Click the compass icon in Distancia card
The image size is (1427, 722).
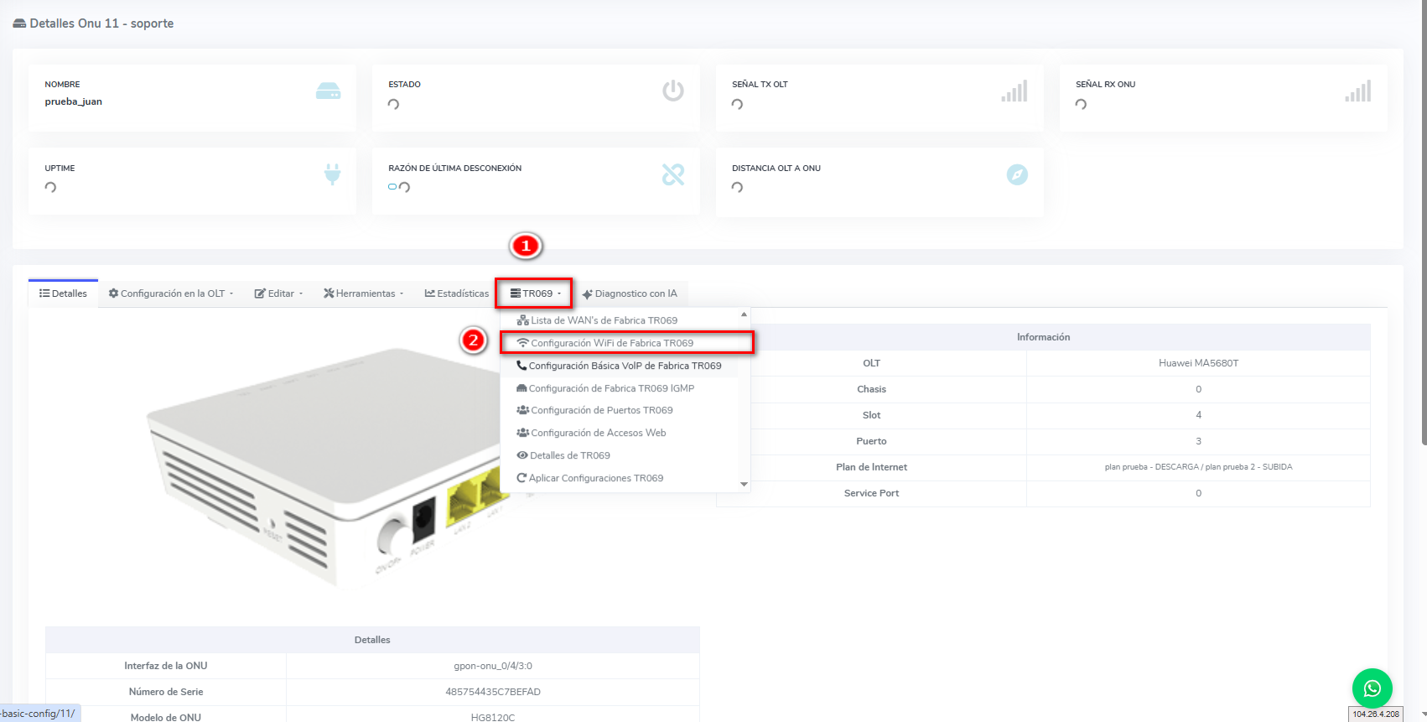pyautogui.click(x=1016, y=174)
